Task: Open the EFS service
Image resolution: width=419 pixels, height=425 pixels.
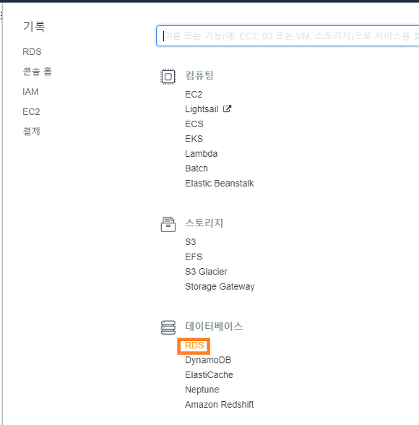Action: pos(194,257)
